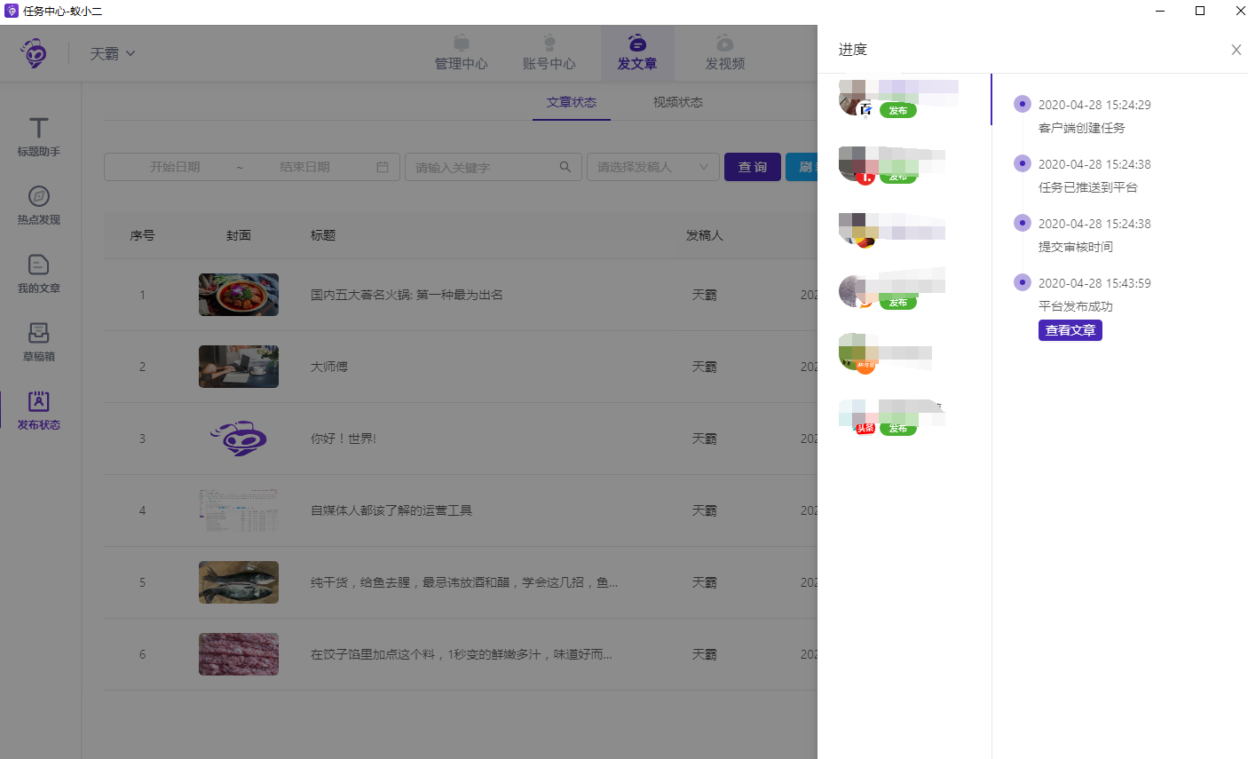Close the 进度 progress panel
This screenshot has width=1248, height=759.
pyautogui.click(x=1236, y=50)
